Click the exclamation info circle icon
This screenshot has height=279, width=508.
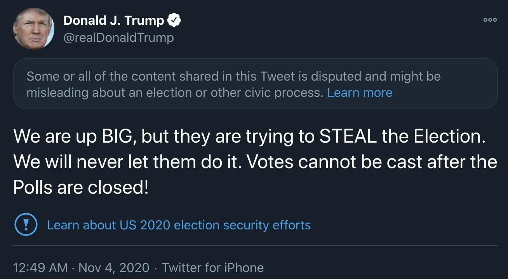point(26,225)
